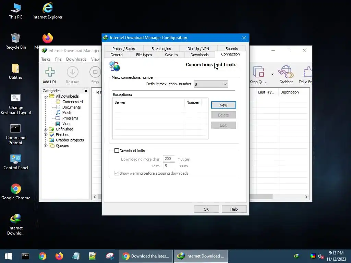Open This PC desktop icon
The height and width of the screenshot is (263, 351).
[x=15, y=11]
